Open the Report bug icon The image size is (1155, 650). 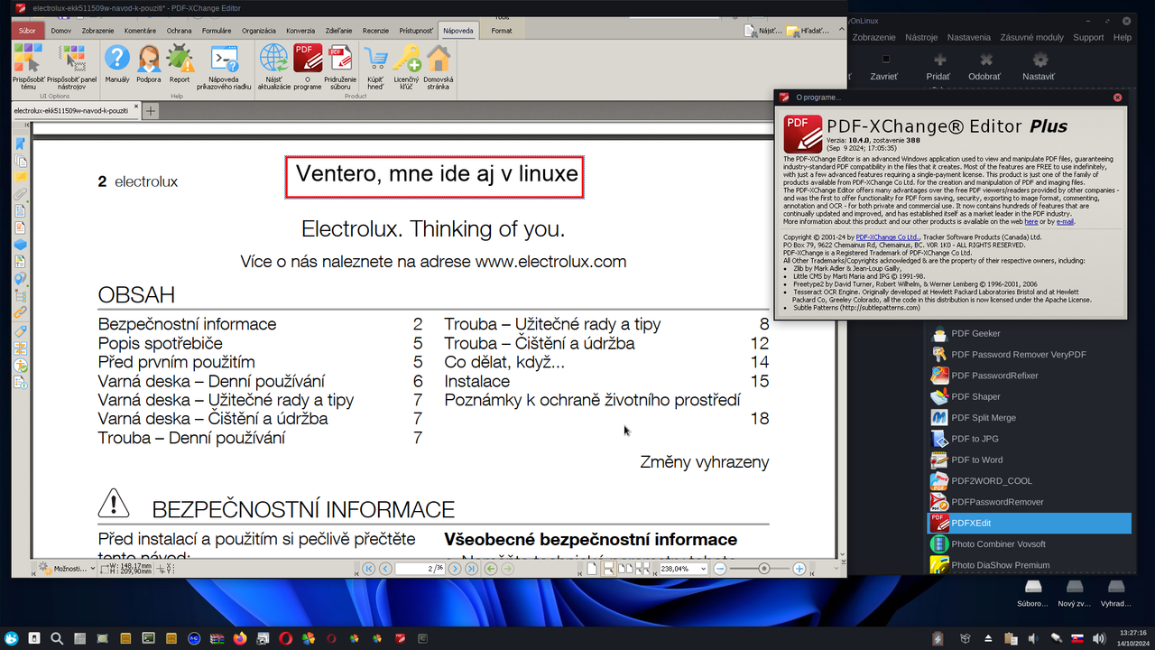tap(180, 63)
